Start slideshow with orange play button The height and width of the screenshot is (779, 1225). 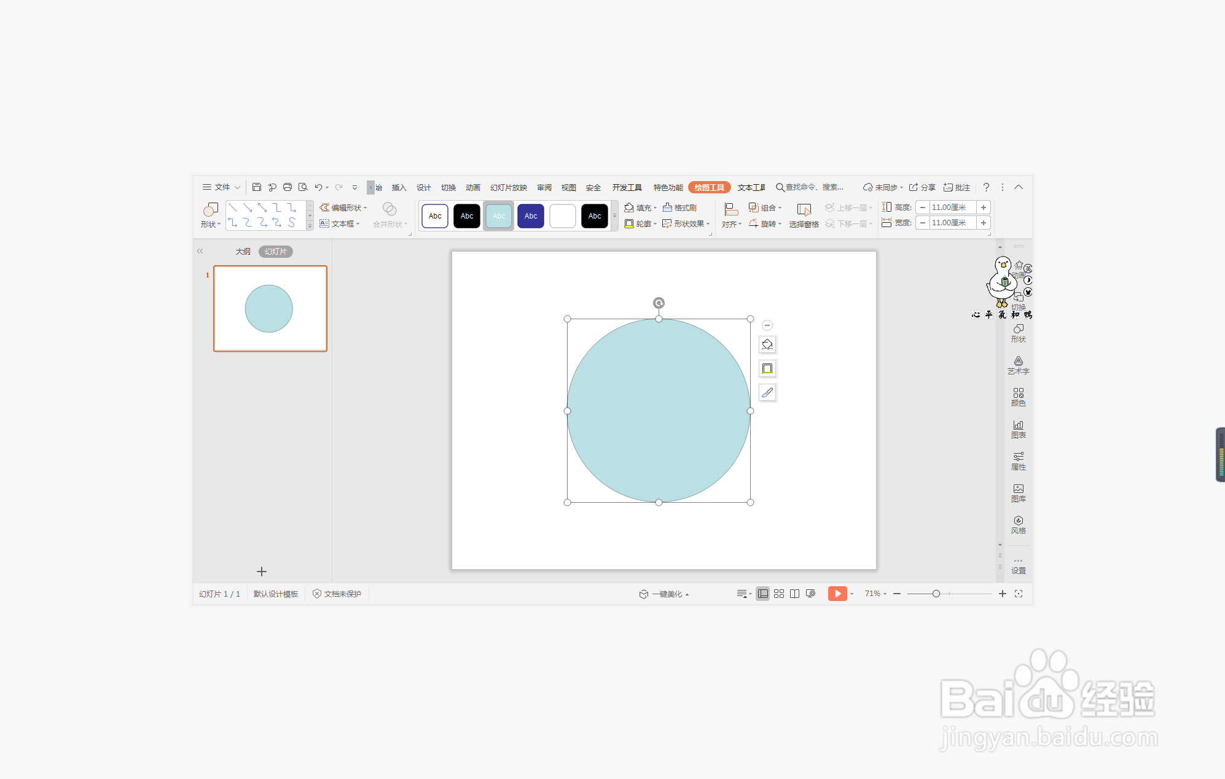pos(837,594)
